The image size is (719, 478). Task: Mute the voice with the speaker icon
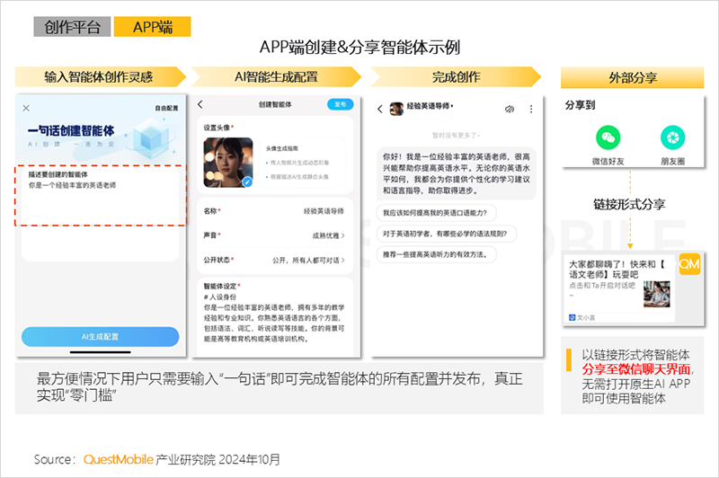(x=509, y=109)
